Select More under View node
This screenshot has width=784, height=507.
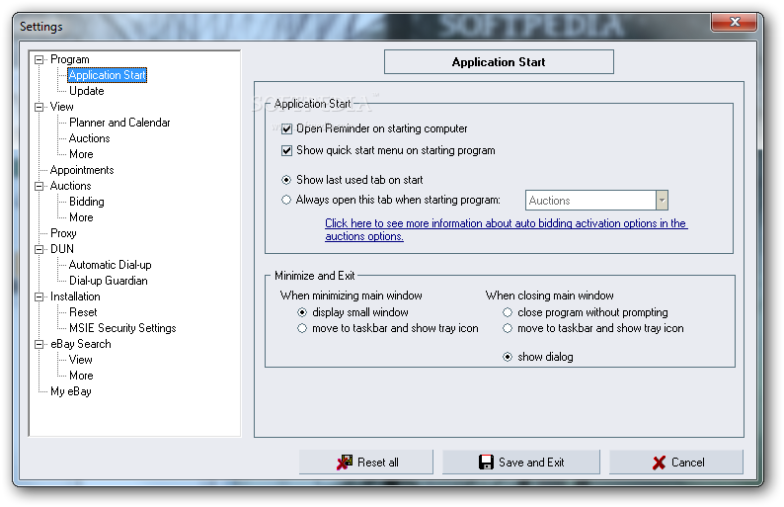[x=81, y=154]
